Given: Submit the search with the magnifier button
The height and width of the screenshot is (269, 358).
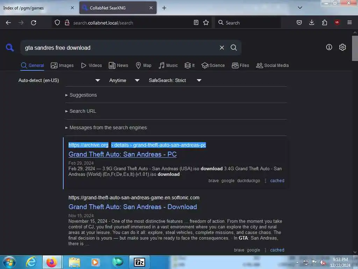Looking at the screenshot, I should (x=234, y=48).
